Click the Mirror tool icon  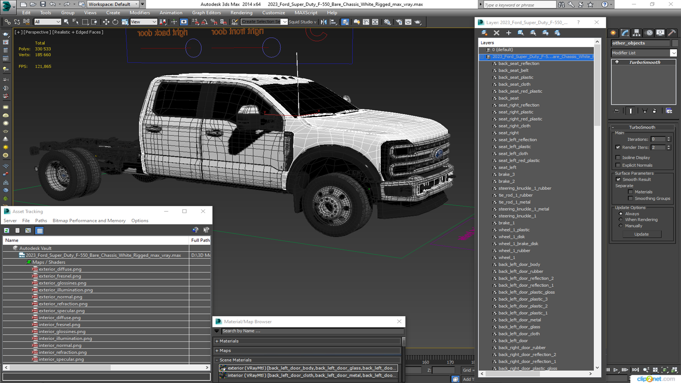click(x=324, y=22)
